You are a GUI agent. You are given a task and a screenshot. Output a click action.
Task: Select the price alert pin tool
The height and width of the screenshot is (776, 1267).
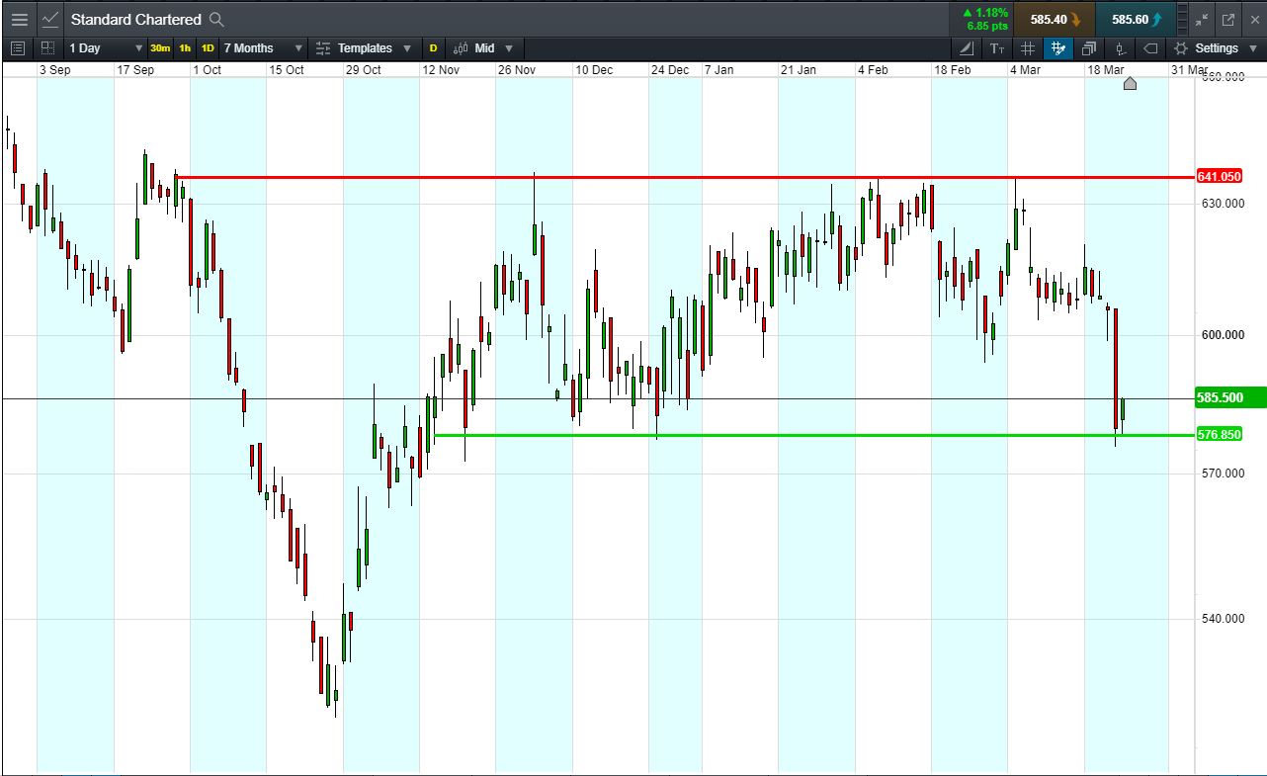(x=1118, y=48)
